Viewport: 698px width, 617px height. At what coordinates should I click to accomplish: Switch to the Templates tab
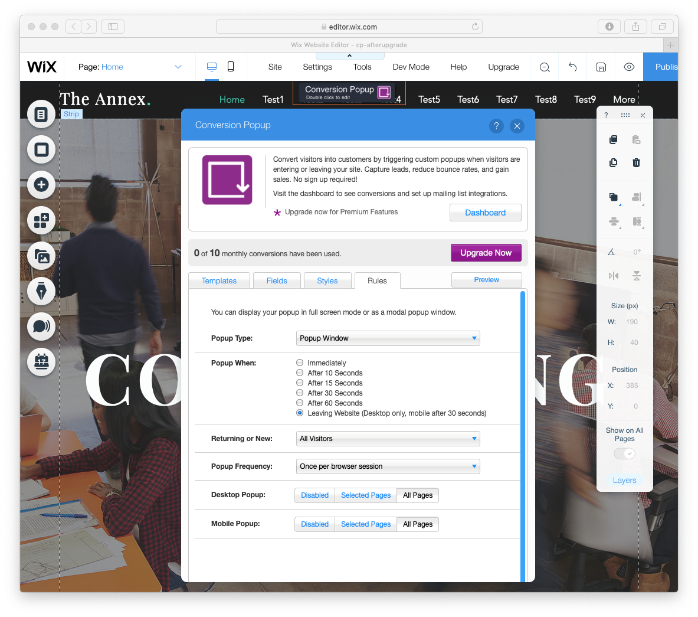pos(219,280)
